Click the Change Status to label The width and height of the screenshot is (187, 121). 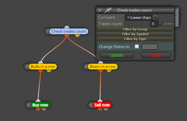coord(114,47)
